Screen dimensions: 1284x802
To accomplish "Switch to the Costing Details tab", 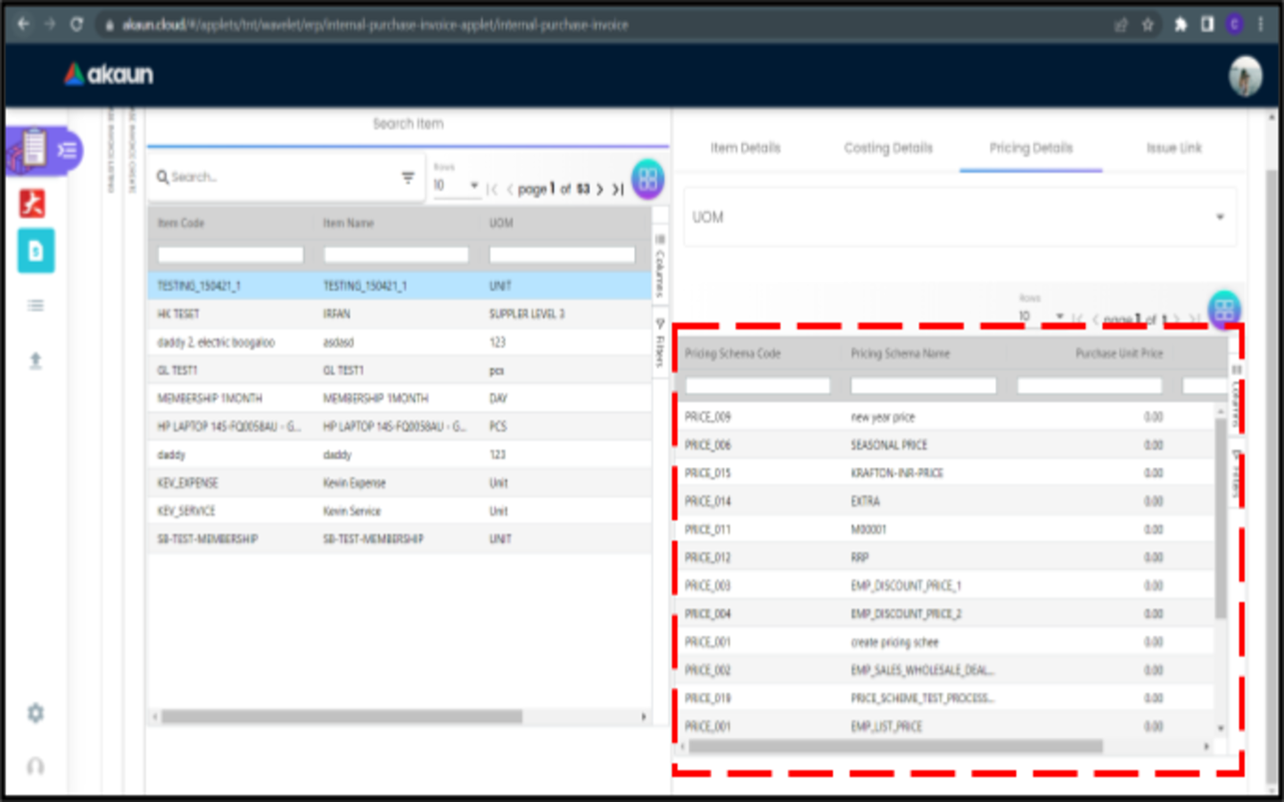I will click(x=888, y=148).
